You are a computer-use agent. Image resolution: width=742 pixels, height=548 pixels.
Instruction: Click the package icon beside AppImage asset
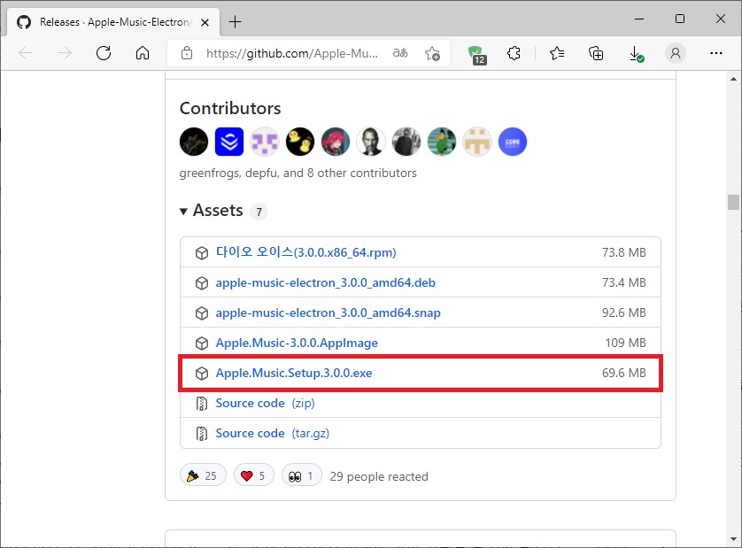click(x=202, y=343)
